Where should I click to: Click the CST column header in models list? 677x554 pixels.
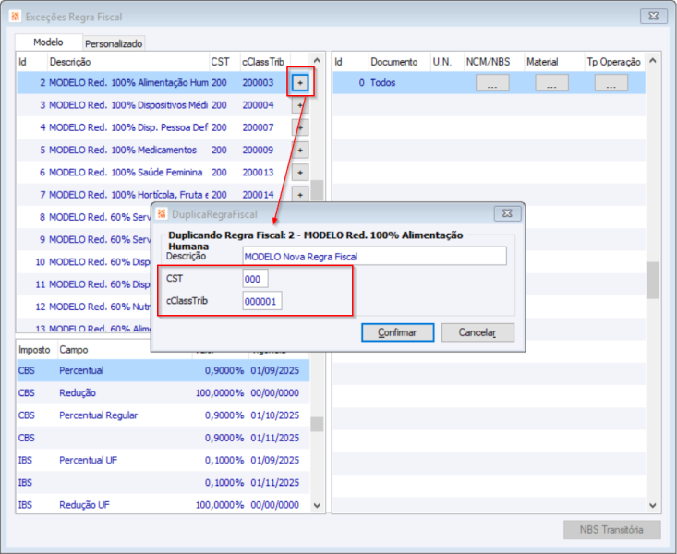(x=224, y=62)
